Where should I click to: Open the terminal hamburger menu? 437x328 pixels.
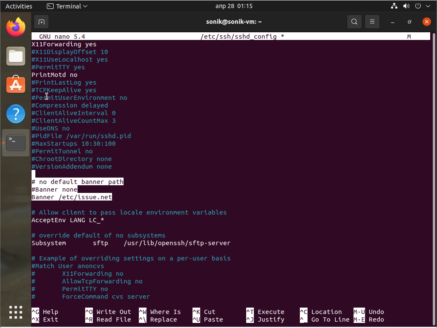(372, 22)
